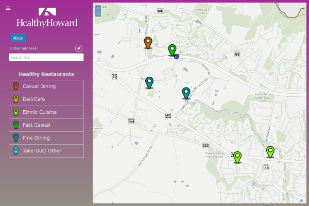The height and width of the screenshot is (206, 309).
Task: Click the Woodstock Park map label
Action: pos(202,11)
